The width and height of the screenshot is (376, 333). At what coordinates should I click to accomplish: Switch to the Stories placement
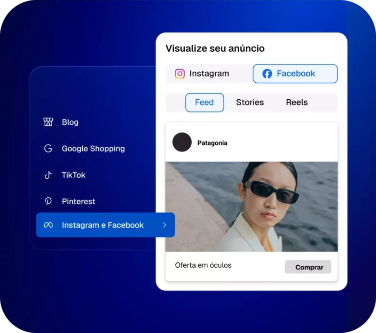pyautogui.click(x=250, y=103)
